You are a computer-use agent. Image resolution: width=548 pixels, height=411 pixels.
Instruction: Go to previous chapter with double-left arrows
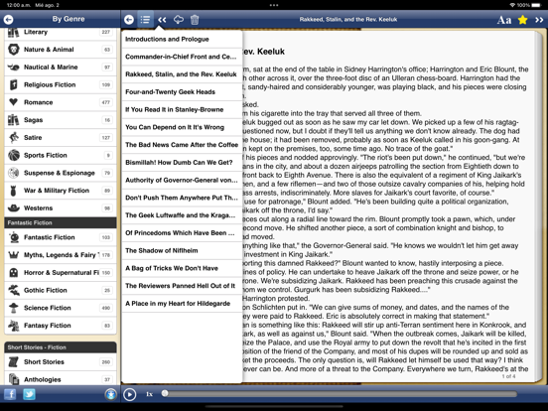coord(162,20)
